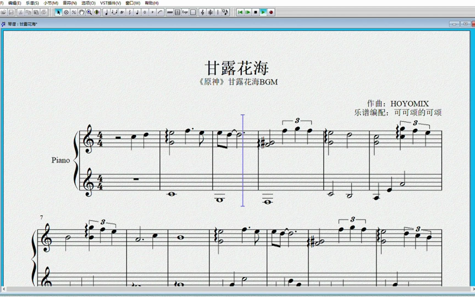Screen dimensions: 475x297
Task: Click the lyrics text tool icon
Action: (x=170, y=12)
